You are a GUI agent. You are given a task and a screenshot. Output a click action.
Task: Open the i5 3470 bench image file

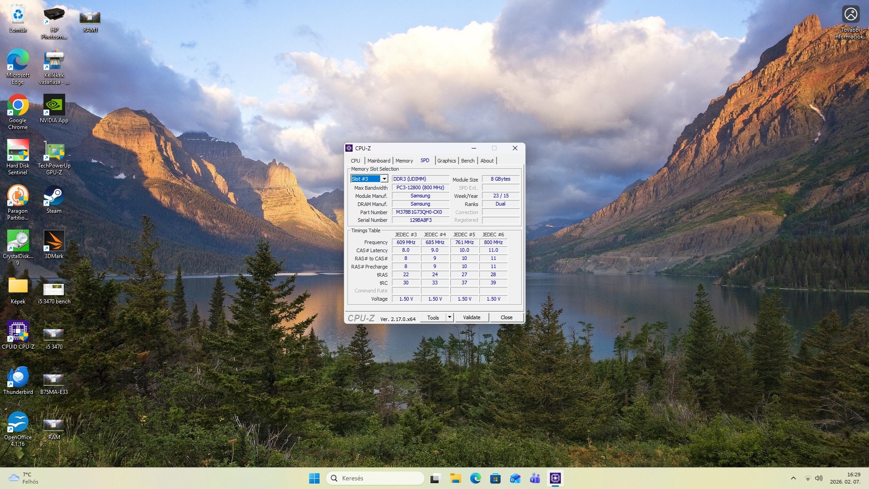point(54,290)
